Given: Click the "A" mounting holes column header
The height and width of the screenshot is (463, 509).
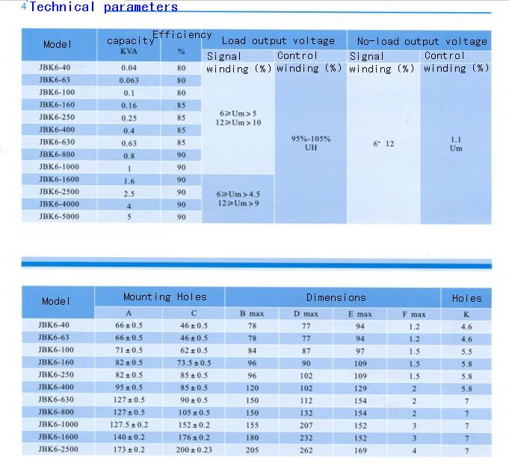Looking at the screenshot, I should tap(129, 313).
